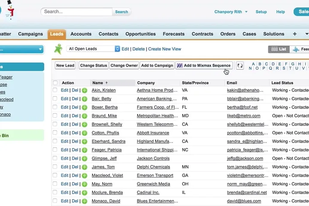This screenshot has width=309, height=206.
Task: Switch to List view button
Action: click(x=279, y=49)
